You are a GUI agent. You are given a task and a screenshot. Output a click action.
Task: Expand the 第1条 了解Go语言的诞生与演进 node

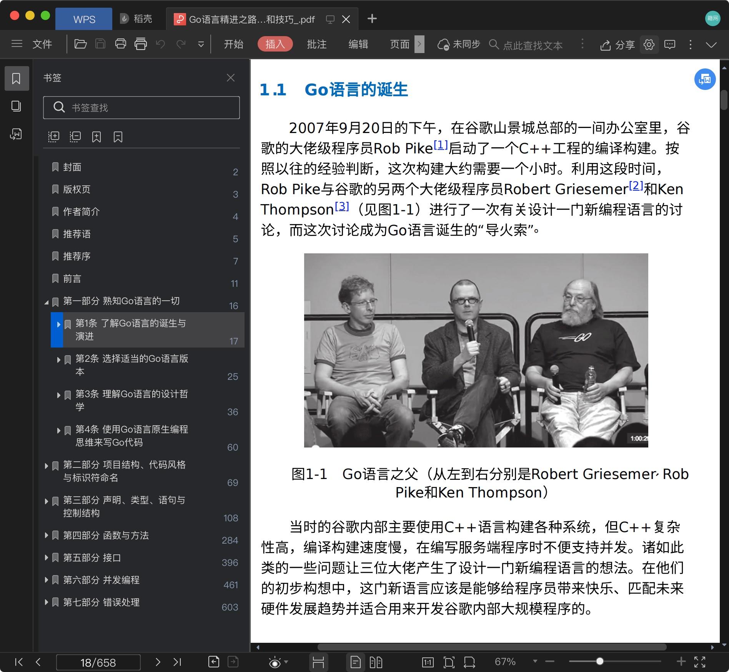[x=58, y=325]
